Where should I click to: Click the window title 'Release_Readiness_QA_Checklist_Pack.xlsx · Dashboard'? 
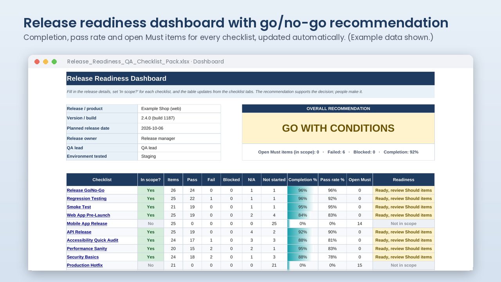(146, 61)
